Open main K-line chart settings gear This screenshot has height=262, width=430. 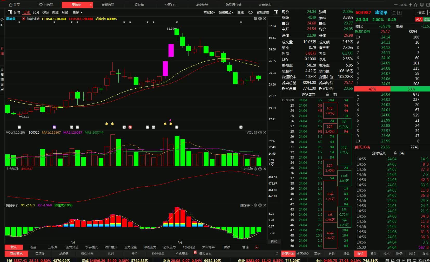255,18
